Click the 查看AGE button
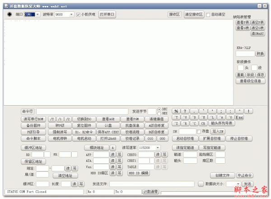This screenshot has height=199, width=271. coord(108,119)
